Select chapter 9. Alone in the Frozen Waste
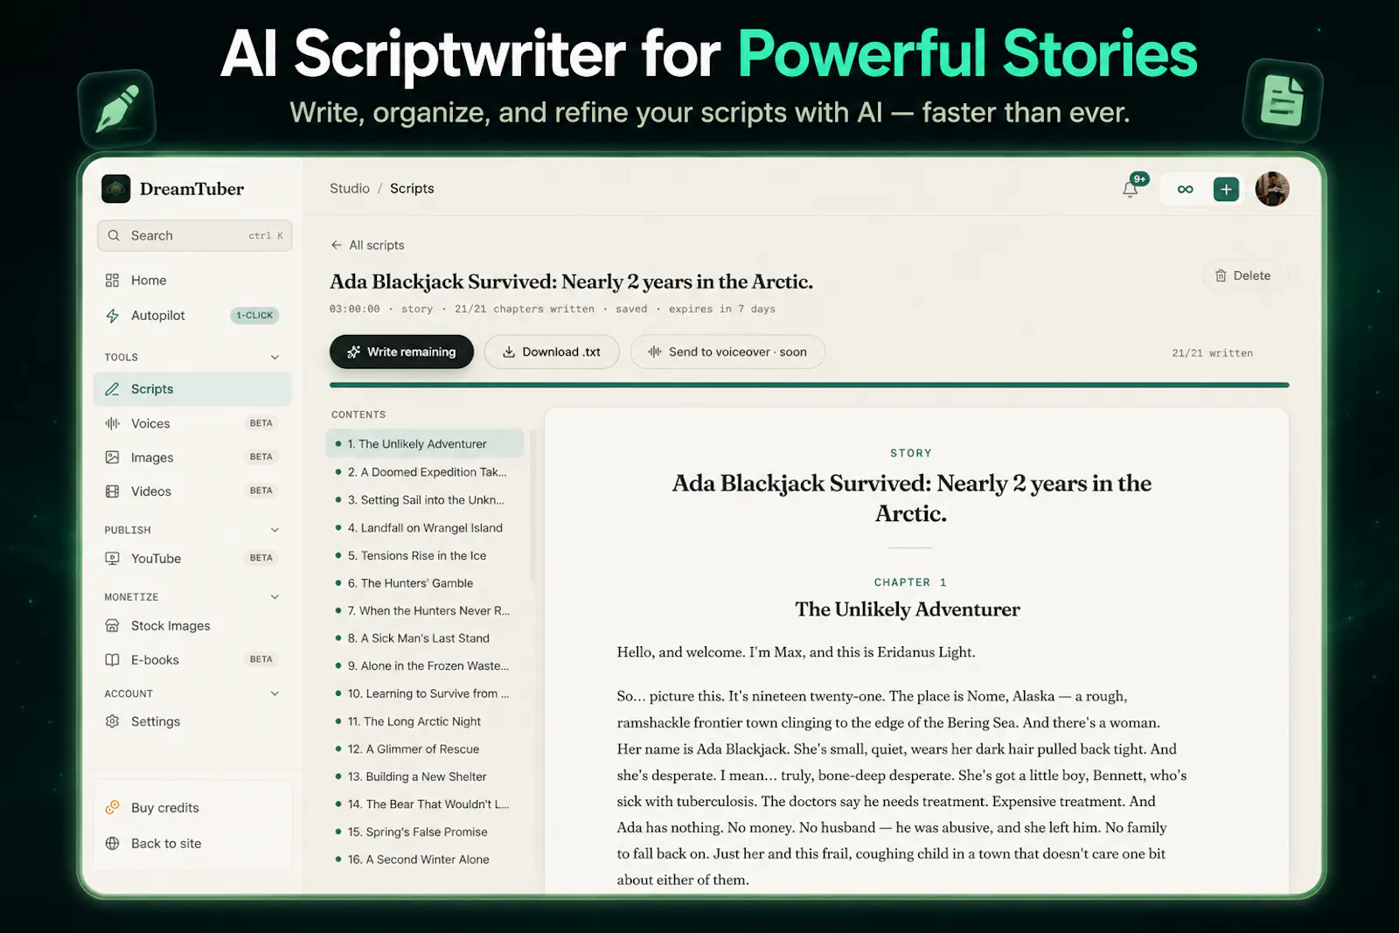Image resolution: width=1399 pixels, height=933 pixels. click(424, 665)
